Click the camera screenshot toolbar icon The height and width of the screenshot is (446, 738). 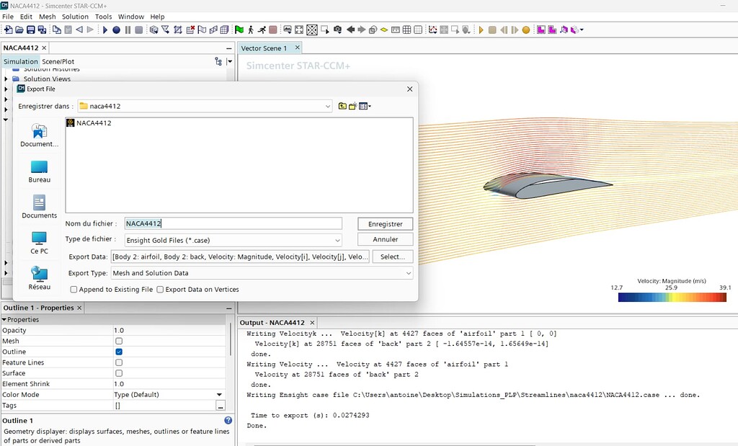point(337,30)
